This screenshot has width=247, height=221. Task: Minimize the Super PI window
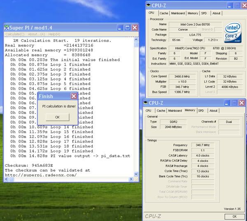click(x=120, y=28)
